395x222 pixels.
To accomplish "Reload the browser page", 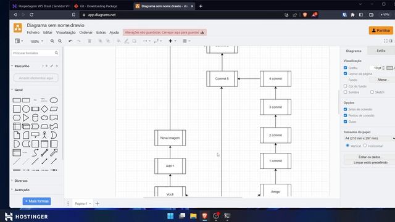I will pos(31,15).
